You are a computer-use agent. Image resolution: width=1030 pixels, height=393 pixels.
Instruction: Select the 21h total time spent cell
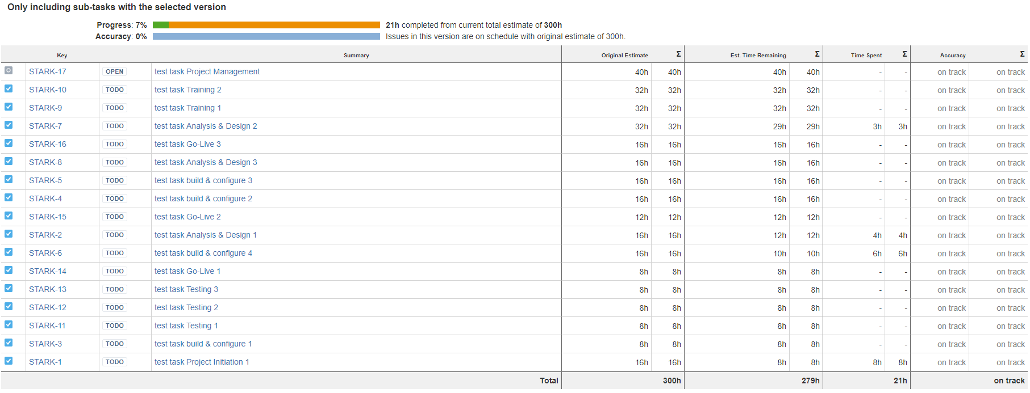900,381
